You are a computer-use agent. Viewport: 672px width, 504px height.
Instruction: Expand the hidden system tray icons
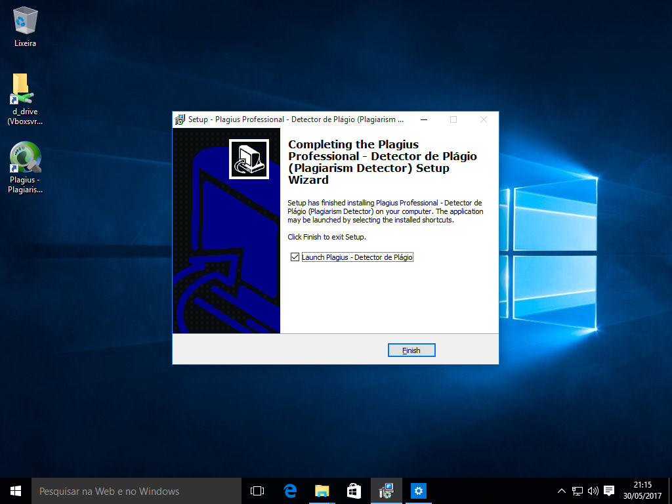click(x=562, y=491)
